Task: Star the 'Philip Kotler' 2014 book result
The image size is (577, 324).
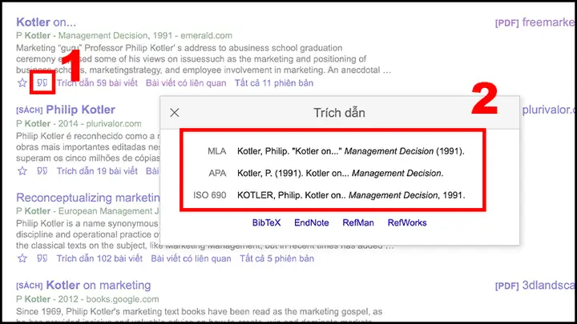Action: click(22, 171)
